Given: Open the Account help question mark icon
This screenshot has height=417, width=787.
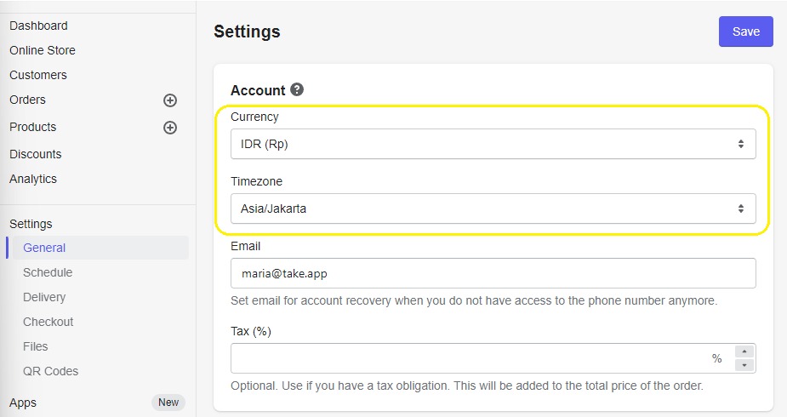Looking at the screenshot, I should pos(297,89).
